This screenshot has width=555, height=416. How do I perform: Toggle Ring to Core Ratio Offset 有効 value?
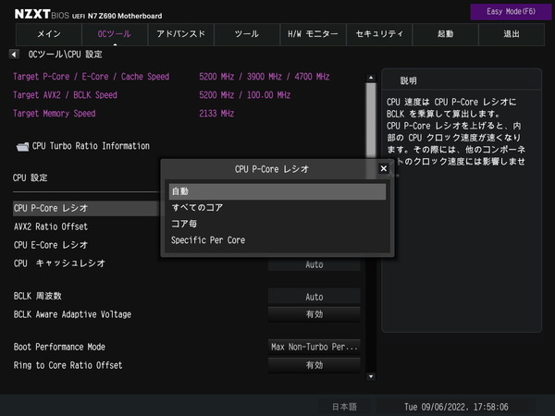tap(314, 365)
